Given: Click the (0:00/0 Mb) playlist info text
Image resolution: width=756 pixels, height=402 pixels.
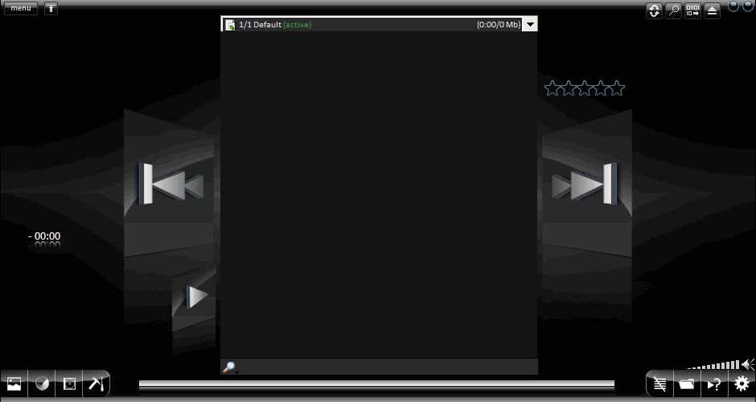Looking at the screenshot, I should 499,25.
